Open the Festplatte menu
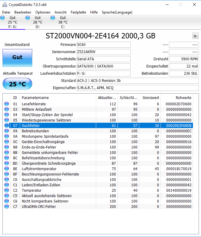Image resolution: width=201 pixels, height=237 pixels. [x=78, y=12]
